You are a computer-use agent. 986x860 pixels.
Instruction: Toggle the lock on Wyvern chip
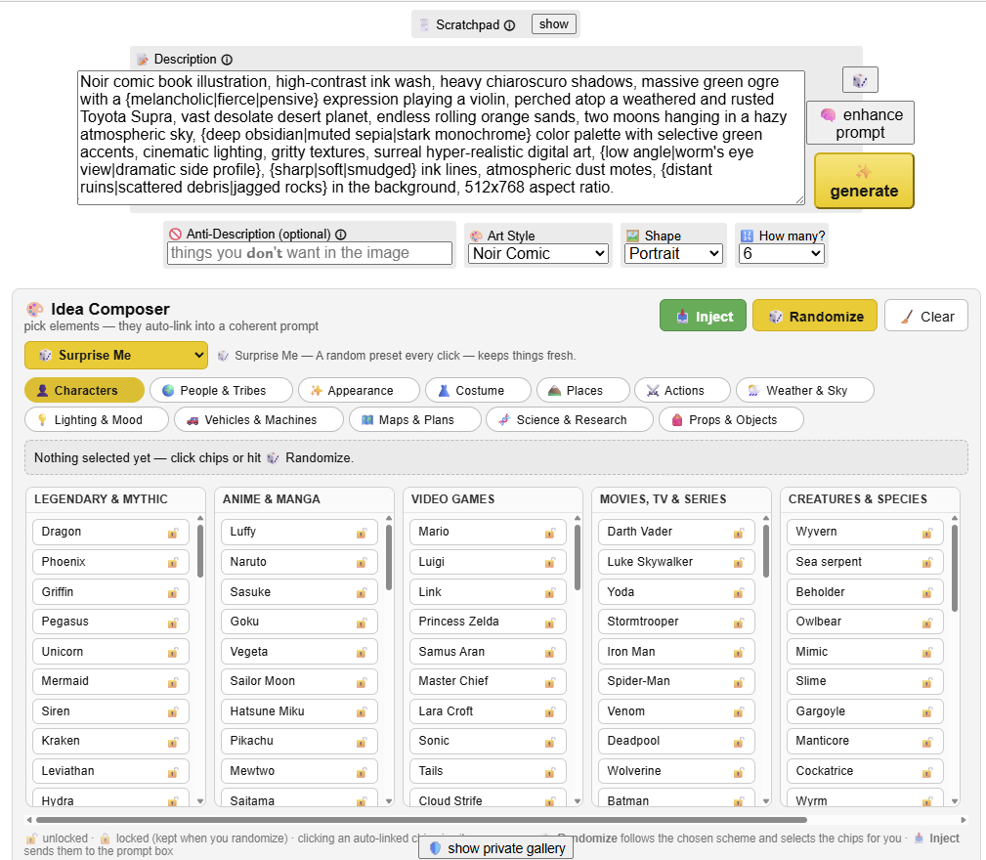(927, 533)
